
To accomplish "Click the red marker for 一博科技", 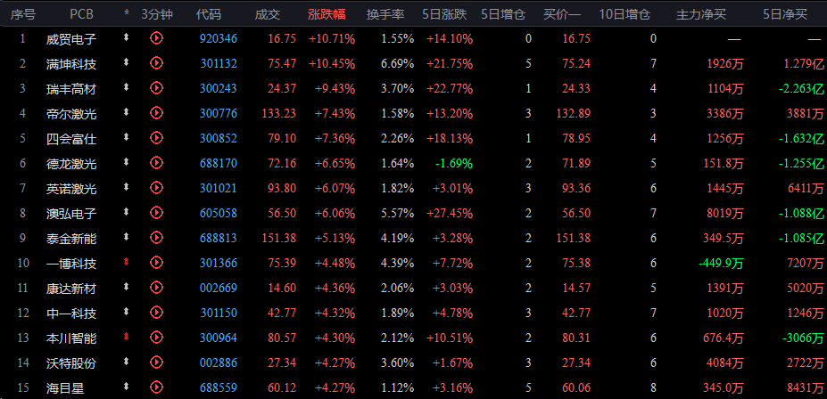I will [x=126, y=262].
